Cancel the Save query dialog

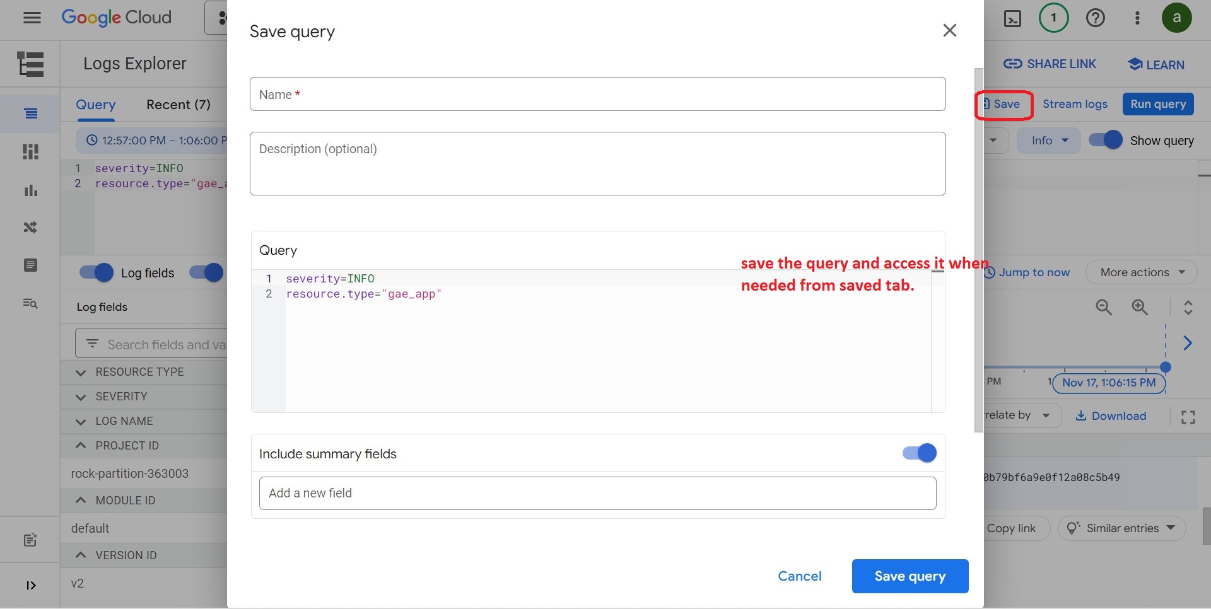click(x=799, y=576)
